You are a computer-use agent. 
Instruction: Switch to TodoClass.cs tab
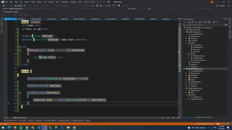point(21,19)
